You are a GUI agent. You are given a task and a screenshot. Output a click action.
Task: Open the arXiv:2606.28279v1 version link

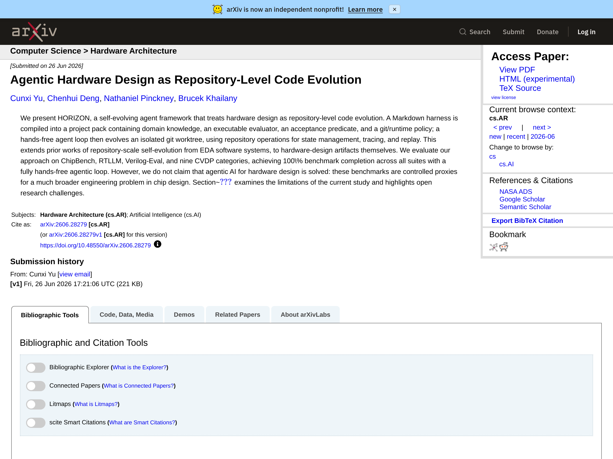pos(76,235)
